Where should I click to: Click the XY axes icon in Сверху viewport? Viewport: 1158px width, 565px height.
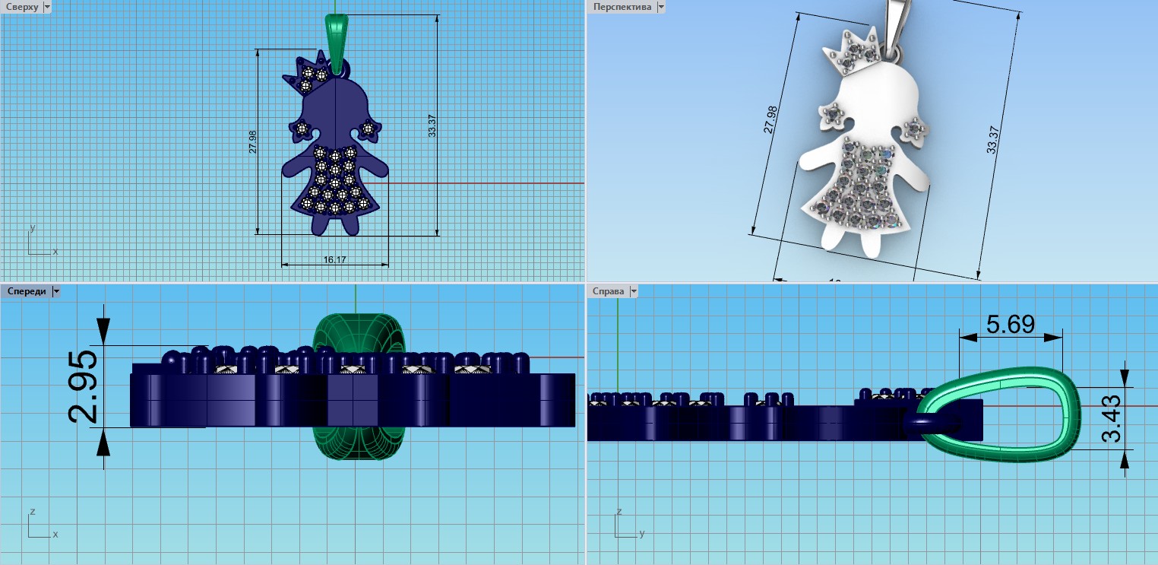(40, 242)
